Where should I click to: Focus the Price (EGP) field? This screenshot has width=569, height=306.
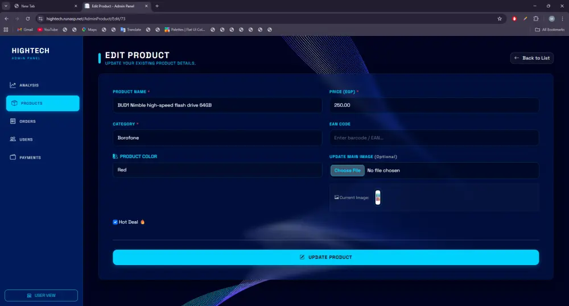pos(434,105)
